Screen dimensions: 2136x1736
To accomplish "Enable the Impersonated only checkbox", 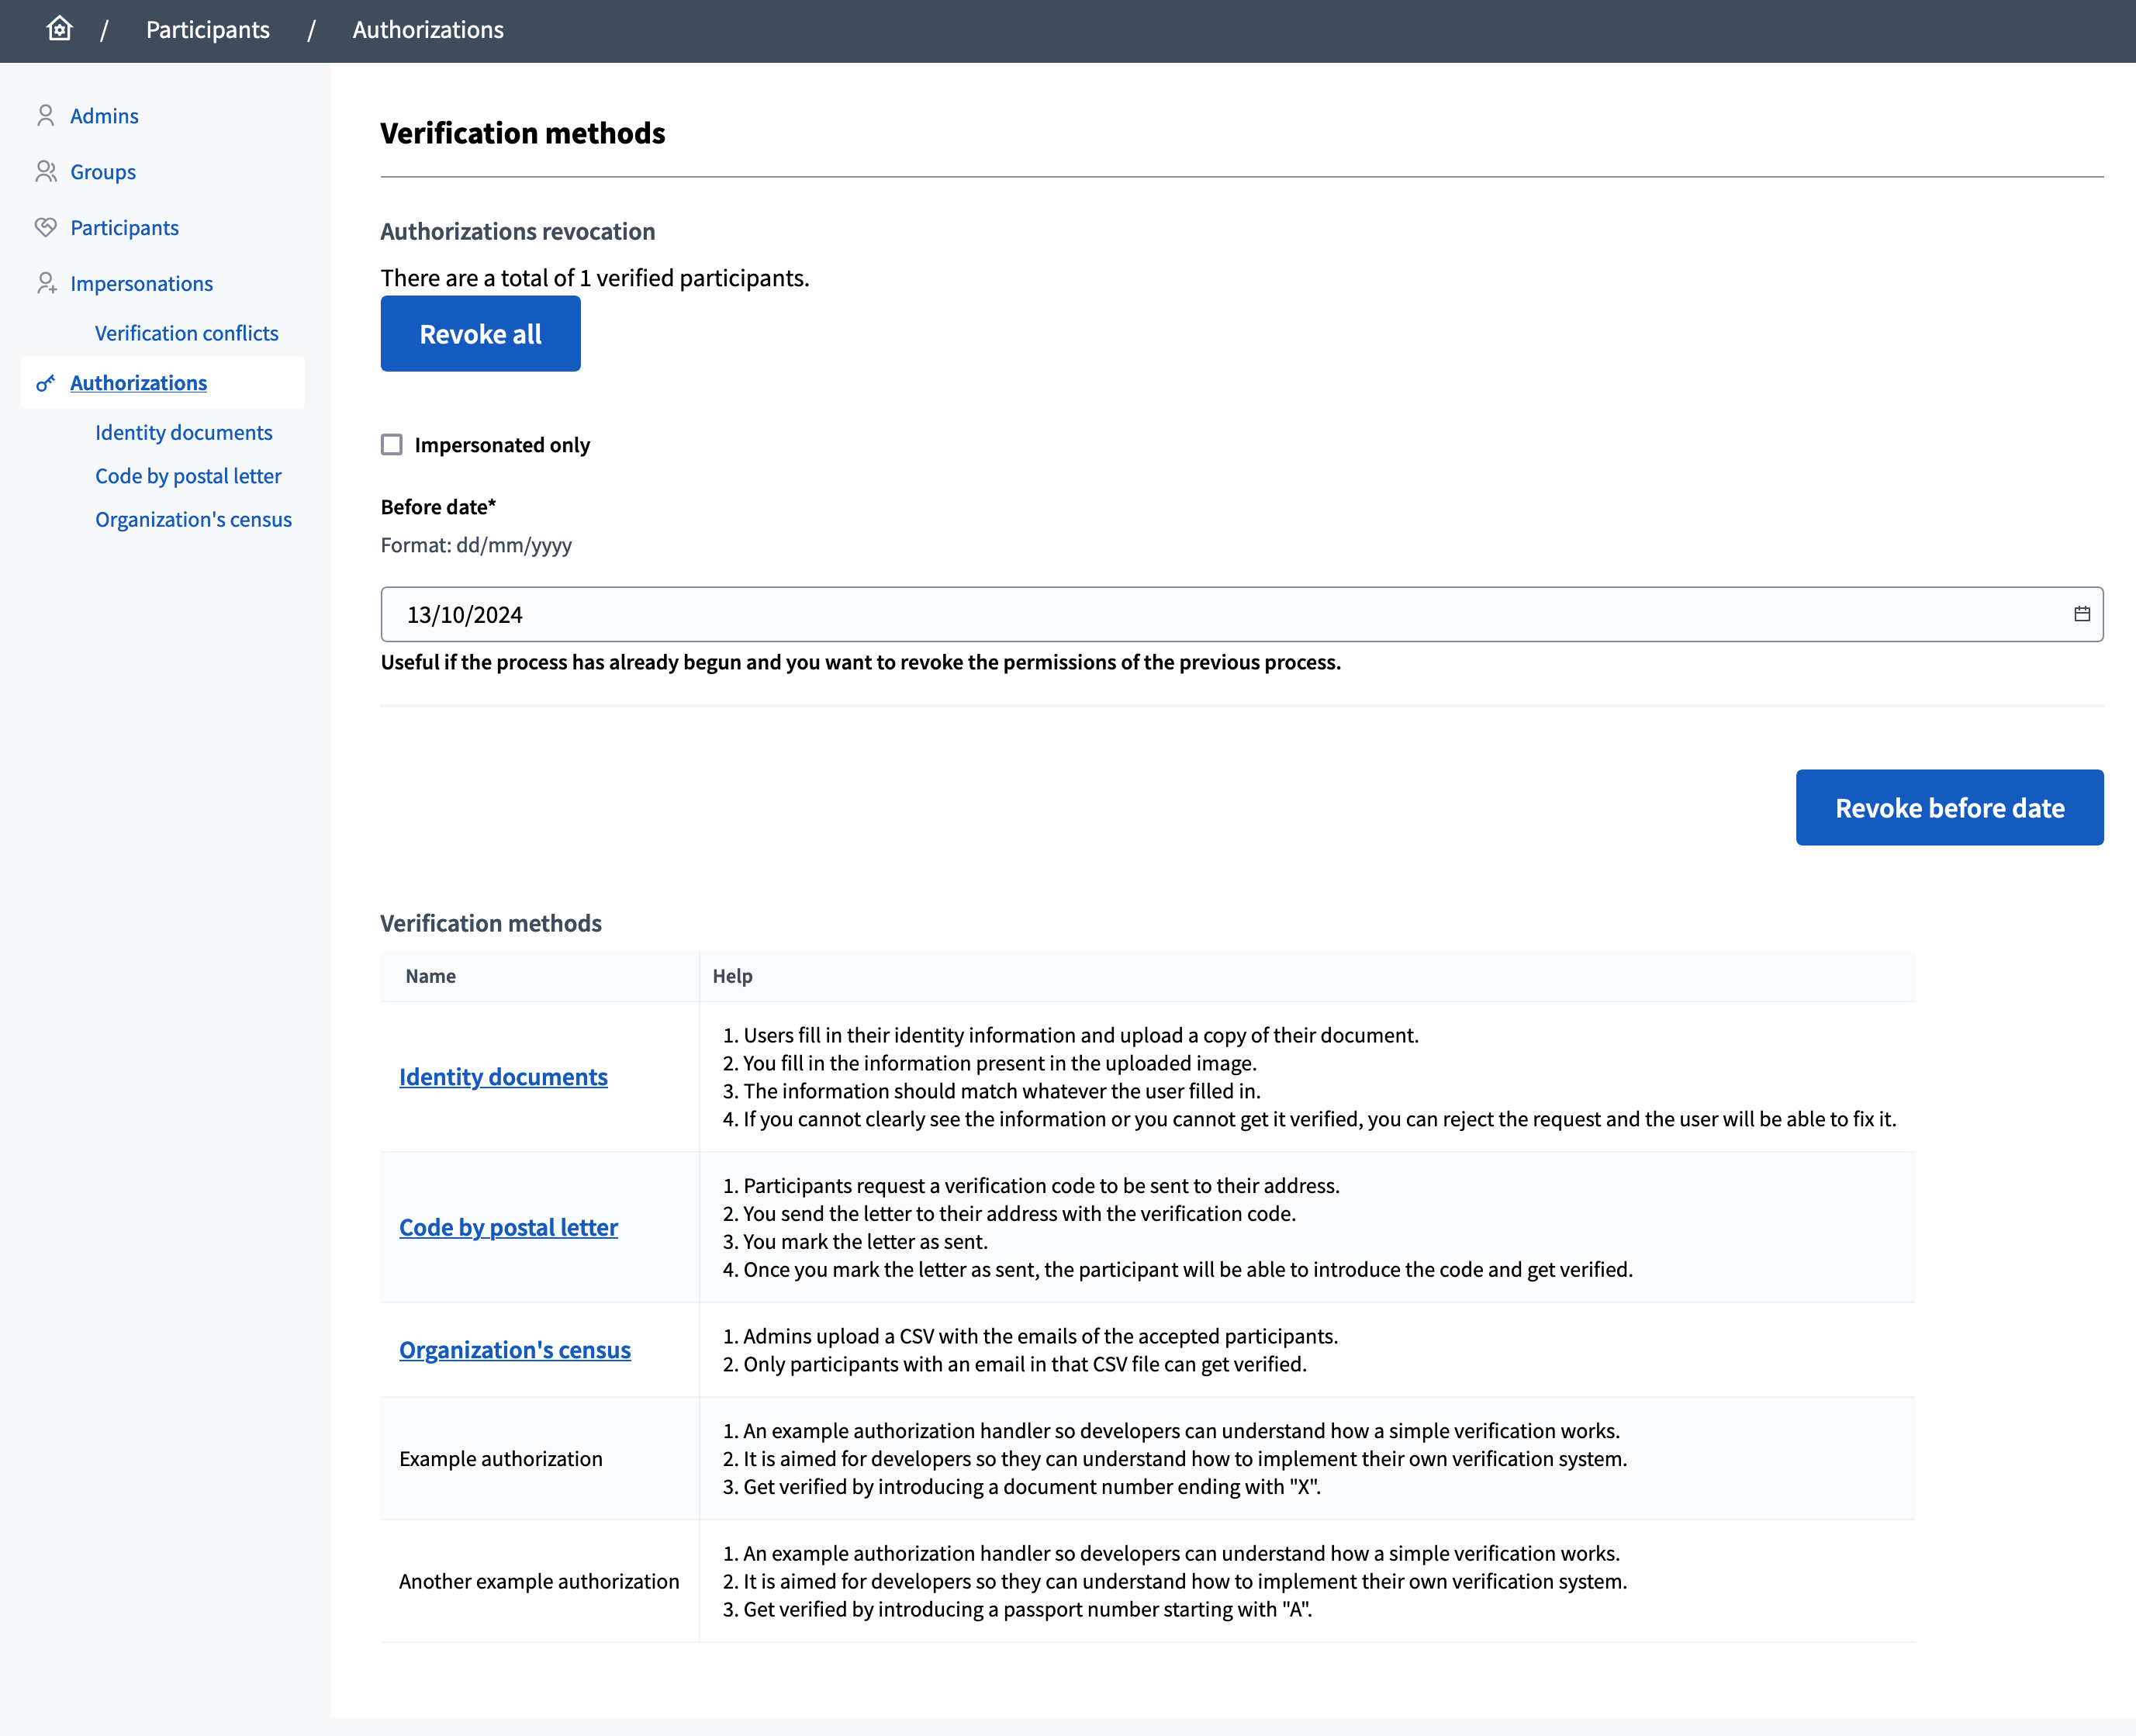I will (x=392, y=445).
